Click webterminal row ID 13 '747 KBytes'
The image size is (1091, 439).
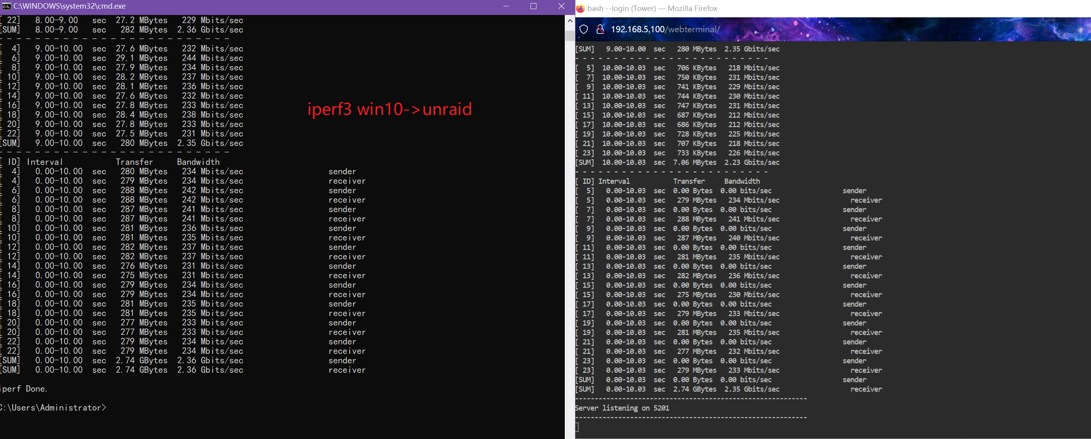pos(677,106)
